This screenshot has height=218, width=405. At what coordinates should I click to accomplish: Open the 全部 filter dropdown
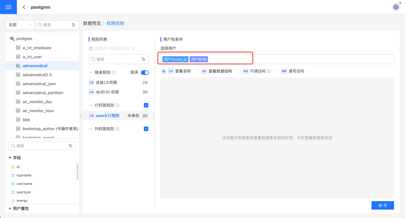click(x=20, y=25)
